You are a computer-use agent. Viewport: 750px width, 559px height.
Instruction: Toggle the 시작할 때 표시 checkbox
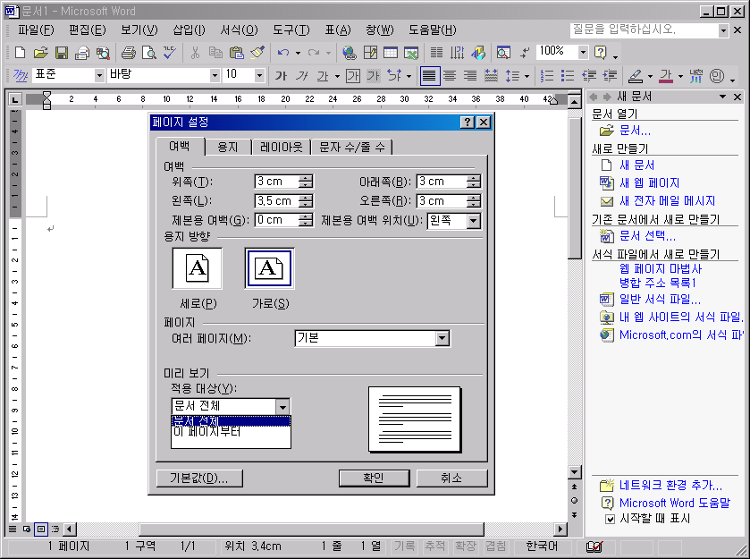(x=610, y=519)
